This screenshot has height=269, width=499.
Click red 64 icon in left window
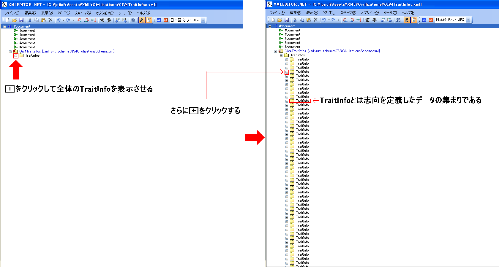point(166,20)
